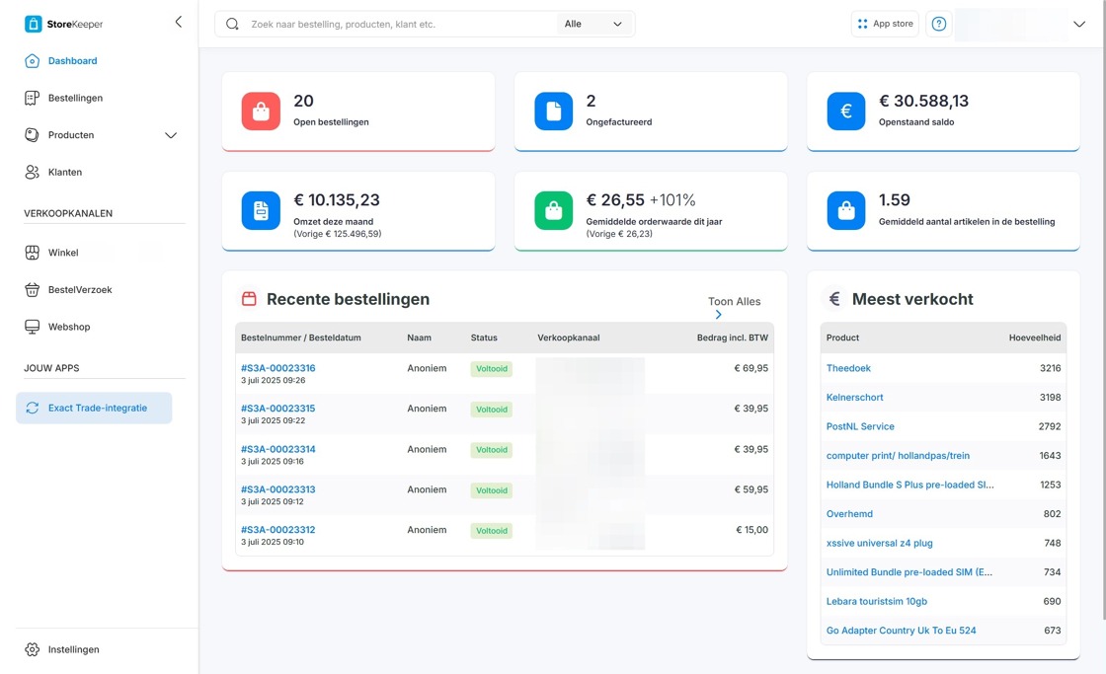Click the green average order value bag icon
This screenshot has height=674, width=1106.
[554, 211]
